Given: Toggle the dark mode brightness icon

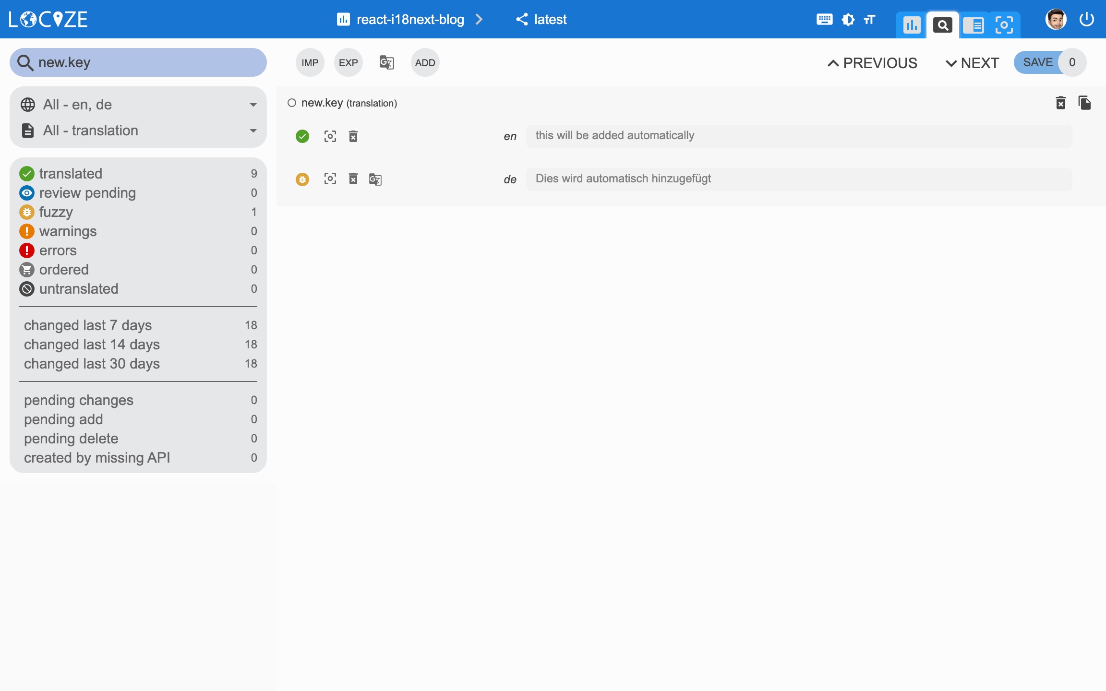Looking at the screenshot, I should point(848,20).
